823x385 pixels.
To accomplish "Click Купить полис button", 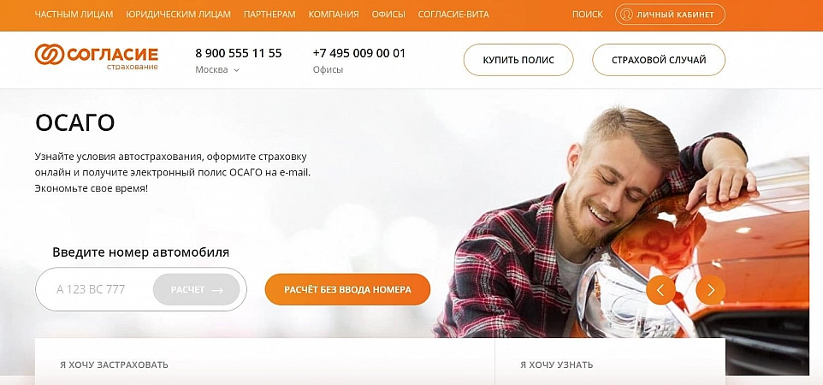I will 518,60.
